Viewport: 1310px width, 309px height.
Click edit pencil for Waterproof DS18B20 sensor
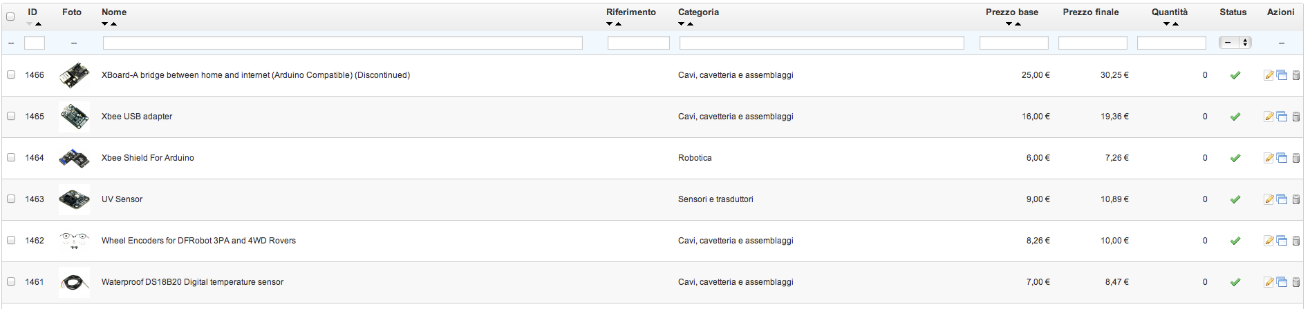click(x=1269, y=282)
